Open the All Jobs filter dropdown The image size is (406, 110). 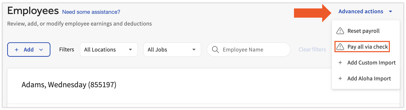point(172,50)
